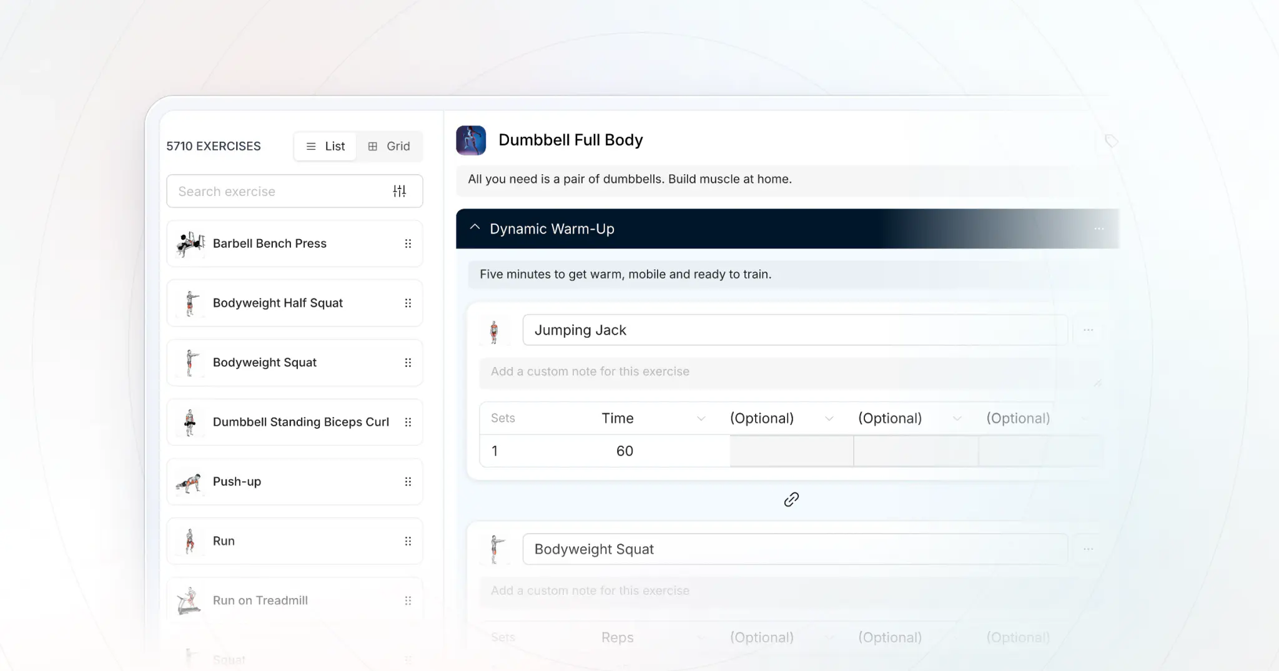
Task: Click the tag icon next to the workout title
Action: pos(1111,140)
